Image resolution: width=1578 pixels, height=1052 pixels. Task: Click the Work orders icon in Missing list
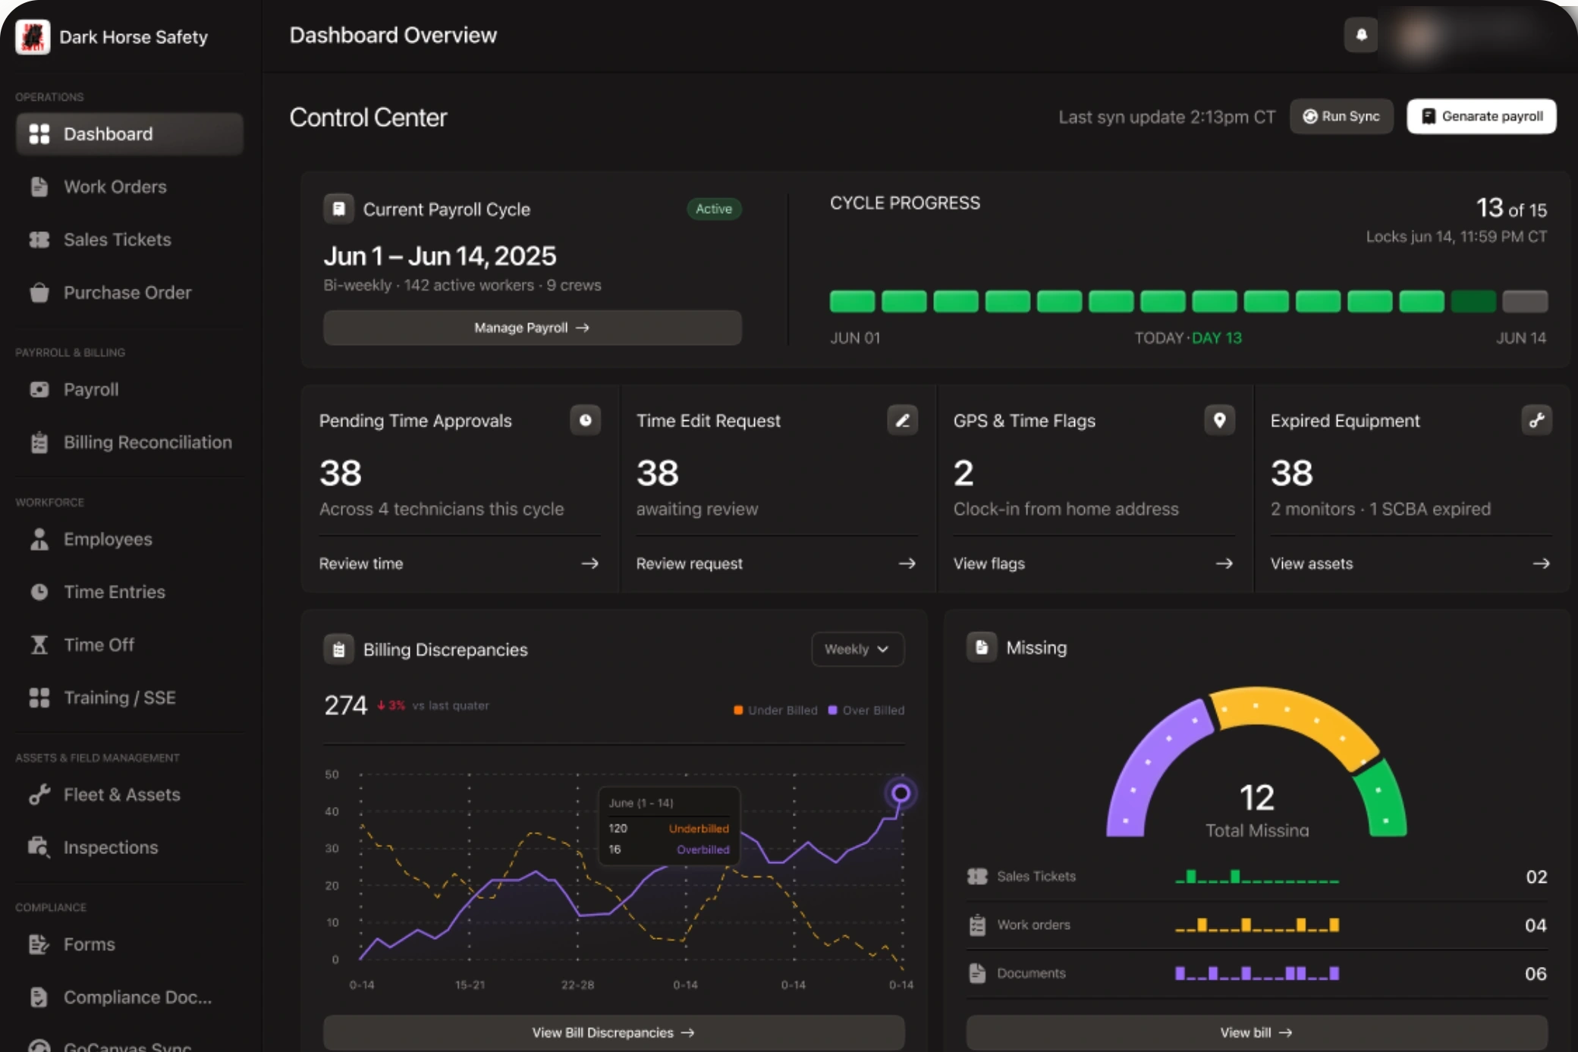[977, 925]
